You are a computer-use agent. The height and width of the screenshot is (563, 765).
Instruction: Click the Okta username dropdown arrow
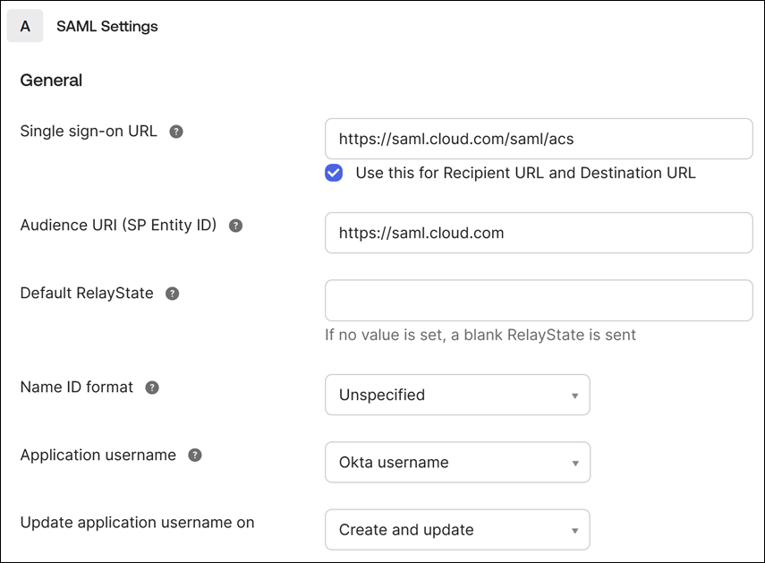point(574,464)
